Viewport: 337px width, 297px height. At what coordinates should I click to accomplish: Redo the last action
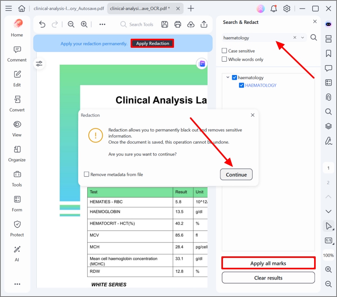point(55,24)
